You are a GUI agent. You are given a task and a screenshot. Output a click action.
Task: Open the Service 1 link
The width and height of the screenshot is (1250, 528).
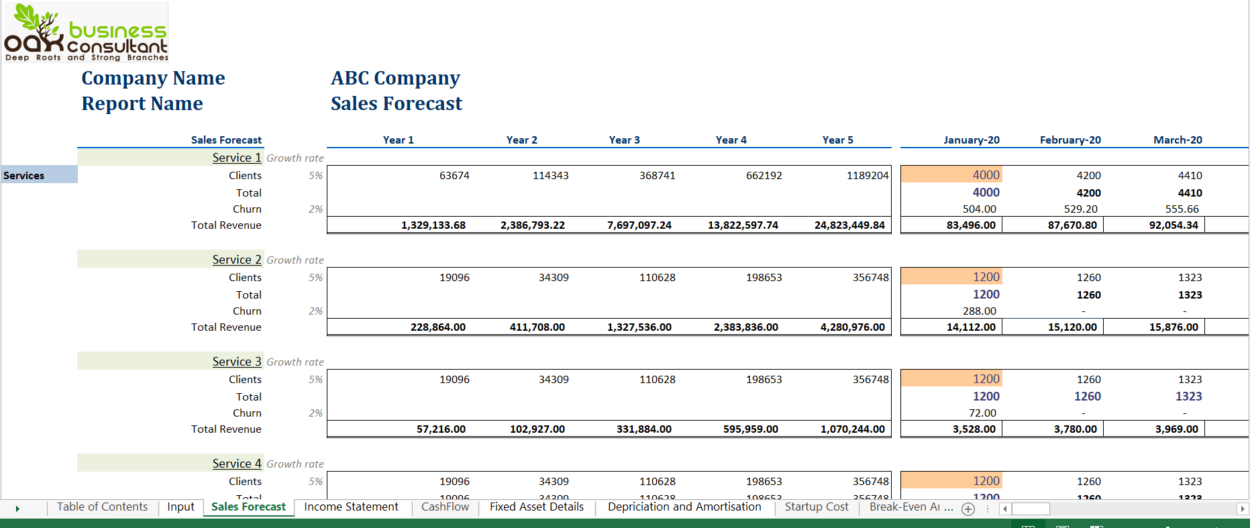[237, 158]
